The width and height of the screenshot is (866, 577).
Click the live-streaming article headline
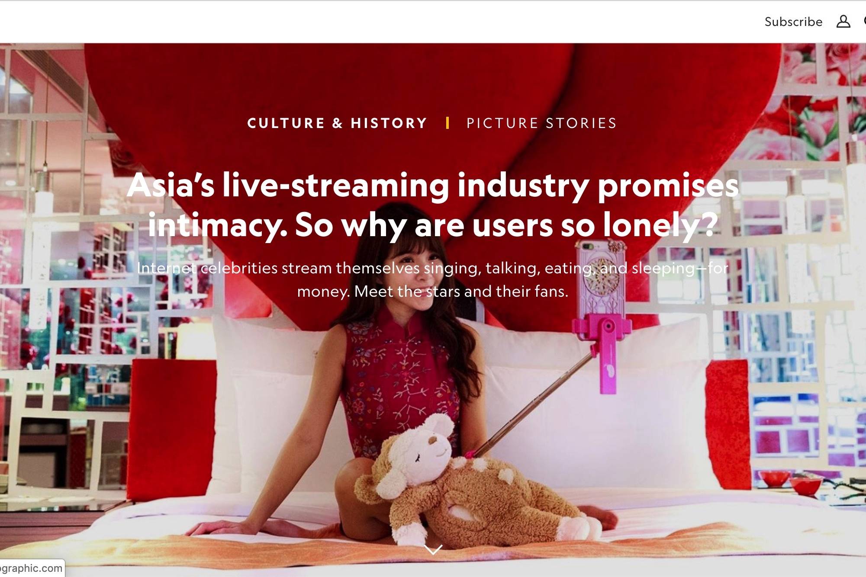[433, 205]
